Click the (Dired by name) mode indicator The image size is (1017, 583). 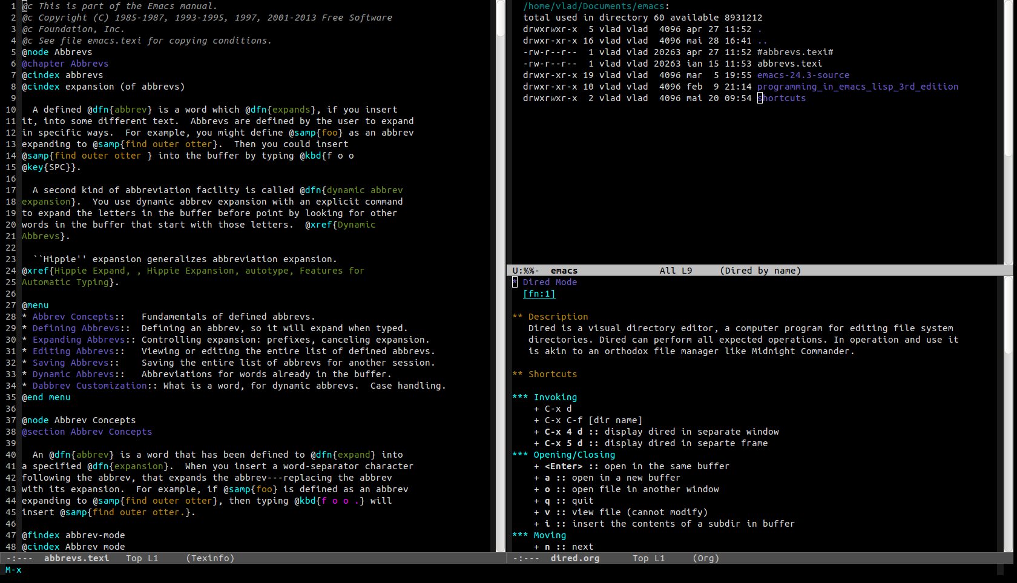pyautogui.click(x=760, y=271)
